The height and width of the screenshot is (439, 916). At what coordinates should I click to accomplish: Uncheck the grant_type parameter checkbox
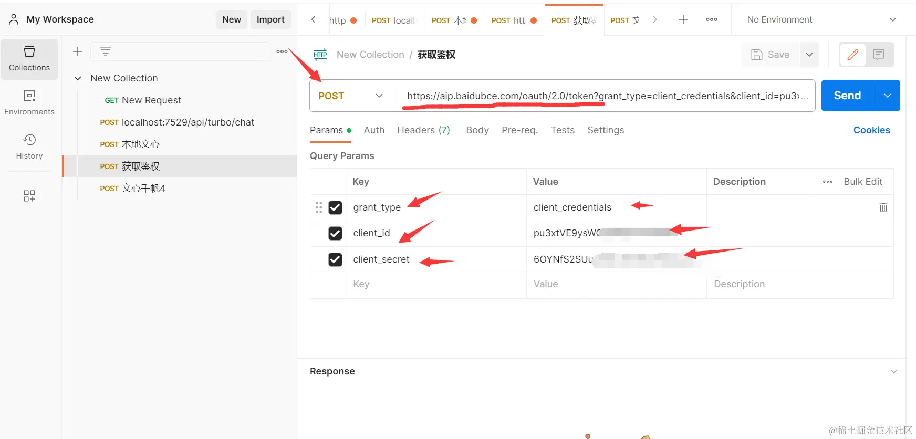[335, 207]
